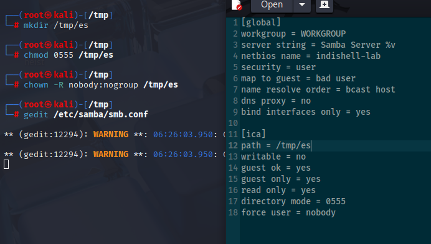Screen dimensions: 431x244
Task: Click the 'guest ok = yes' line
Action: click(x=276, y=168)
